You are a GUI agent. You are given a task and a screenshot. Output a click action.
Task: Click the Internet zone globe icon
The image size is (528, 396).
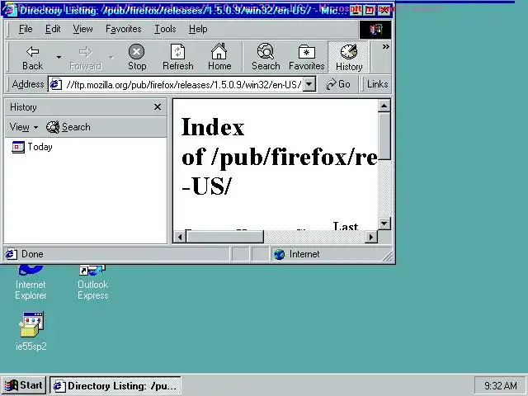click(x=279, y=254)
